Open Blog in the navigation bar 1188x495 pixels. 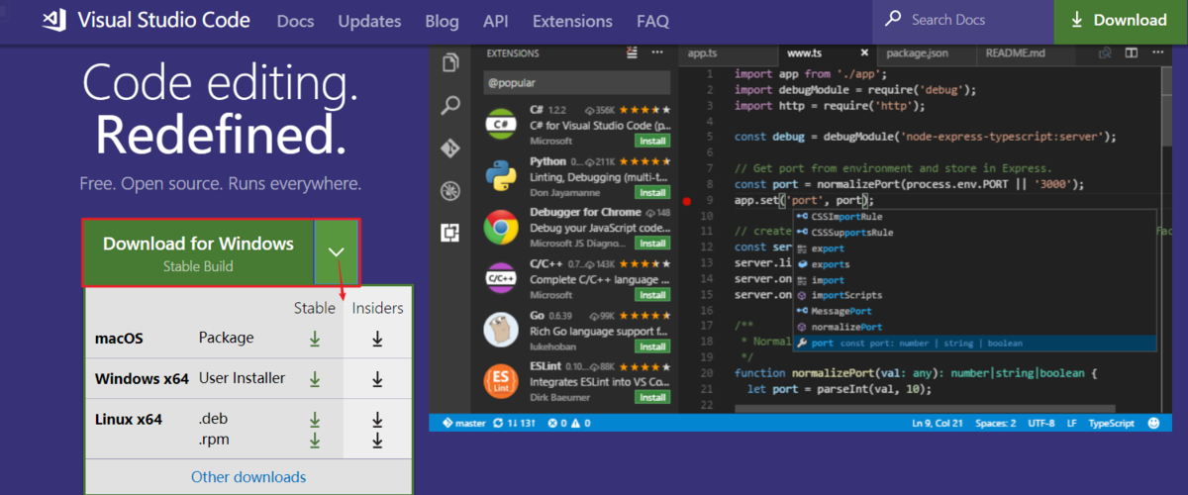tap(442, 21)
